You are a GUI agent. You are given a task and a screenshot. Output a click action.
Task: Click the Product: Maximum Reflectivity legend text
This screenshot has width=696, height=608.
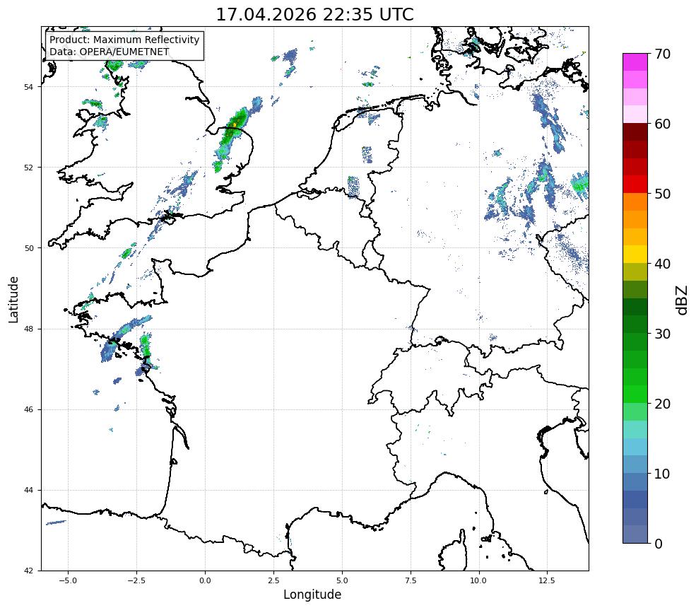[x=124, y=40]
